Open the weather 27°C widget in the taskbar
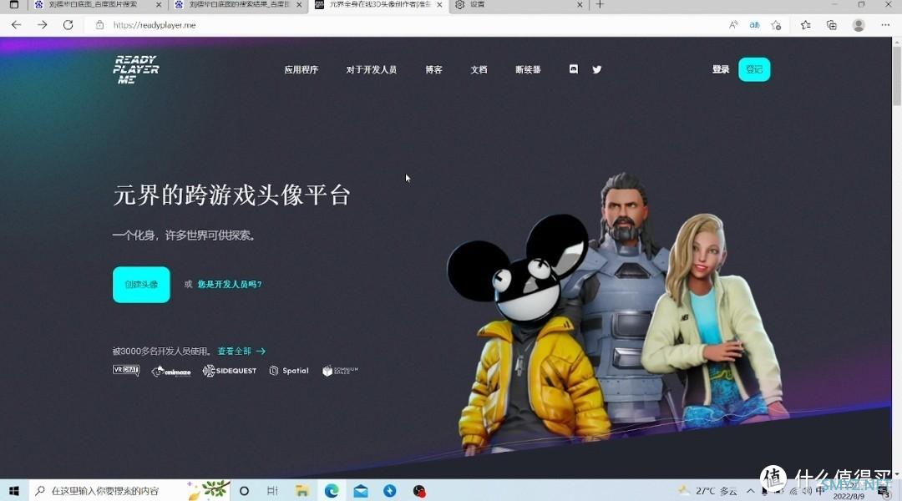Screen dimensions: 902x501 [708, 491]
